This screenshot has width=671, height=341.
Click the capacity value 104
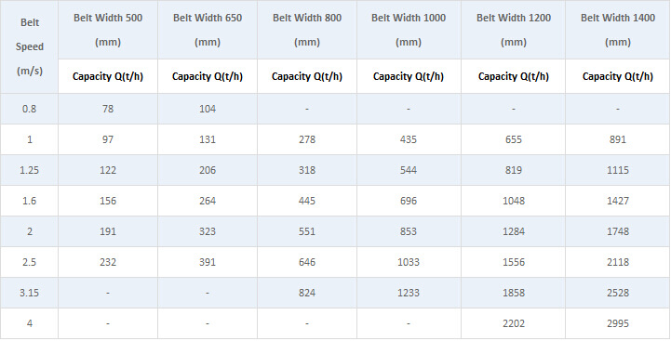(x=208, y=109)
